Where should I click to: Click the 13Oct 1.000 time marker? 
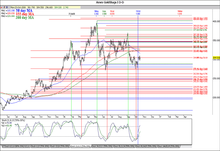coord(138,12)
